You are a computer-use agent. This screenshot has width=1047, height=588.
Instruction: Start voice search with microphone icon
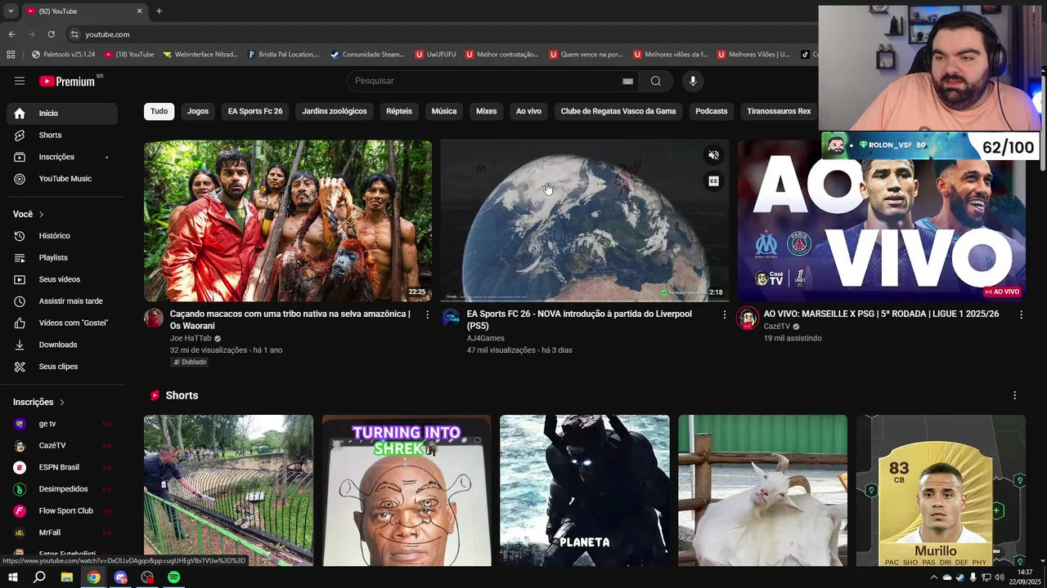point(693,81)
